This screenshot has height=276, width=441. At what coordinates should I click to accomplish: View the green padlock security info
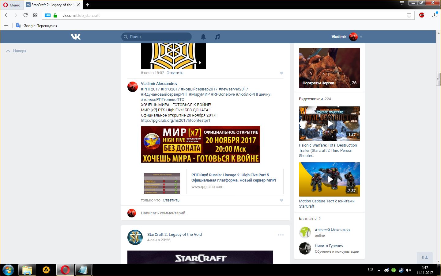55,15
